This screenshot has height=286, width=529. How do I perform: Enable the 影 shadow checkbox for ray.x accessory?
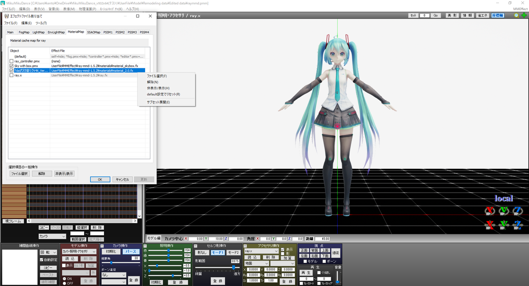coord(283,253)
